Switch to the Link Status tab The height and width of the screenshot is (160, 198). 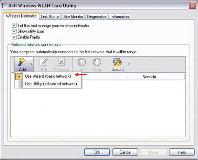pos(50,16)
